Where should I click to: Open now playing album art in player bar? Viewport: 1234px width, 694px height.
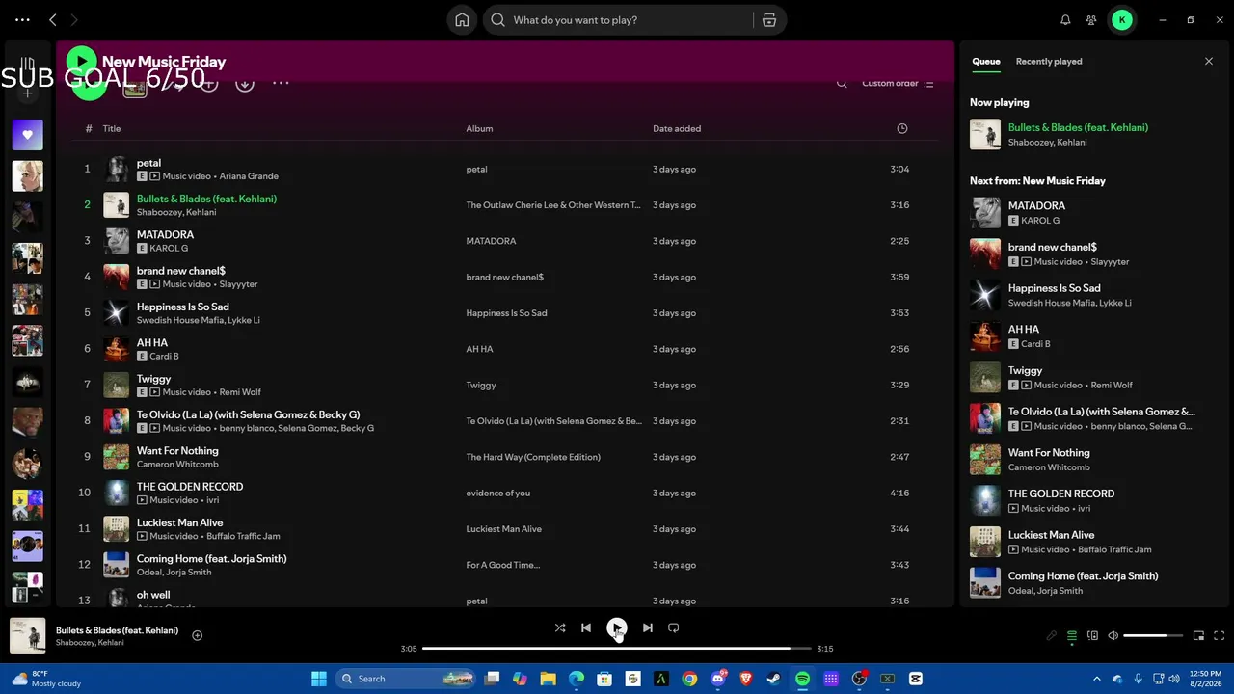[x=27, y=636]
